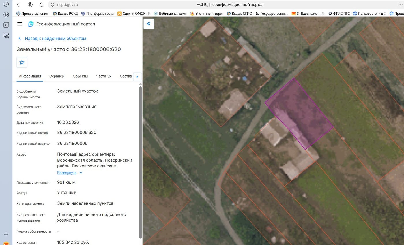Viewport: 404px width, 245px height.
Task: Expand full address via Развернуть link
Action: tap(67, 173)
